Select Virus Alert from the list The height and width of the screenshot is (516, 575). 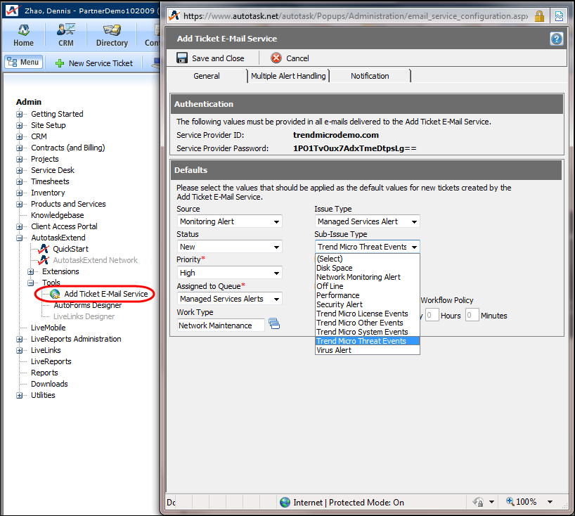click(334, 350)
